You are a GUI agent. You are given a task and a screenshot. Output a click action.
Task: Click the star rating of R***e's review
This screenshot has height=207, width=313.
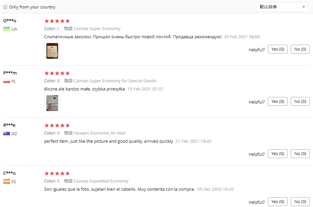[x=57, y=125]
